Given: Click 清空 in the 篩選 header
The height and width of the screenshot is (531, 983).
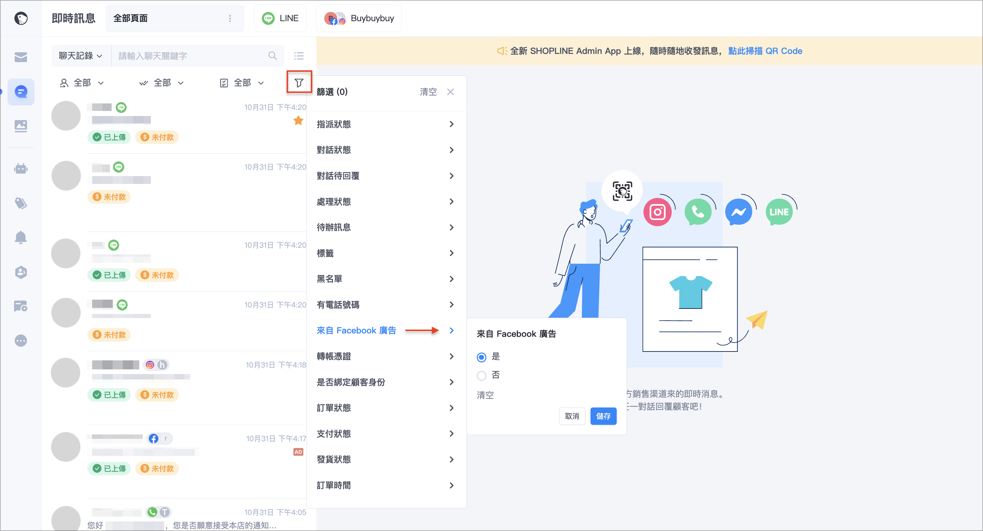Looking at the screenshot, I should [428, 91].
